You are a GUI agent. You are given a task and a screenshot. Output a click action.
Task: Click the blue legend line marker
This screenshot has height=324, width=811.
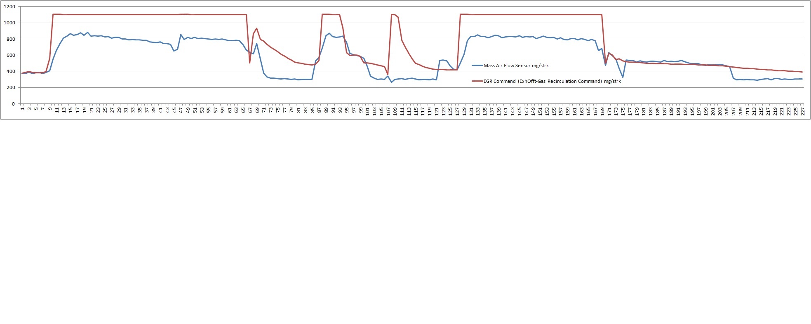click(477, 66)
